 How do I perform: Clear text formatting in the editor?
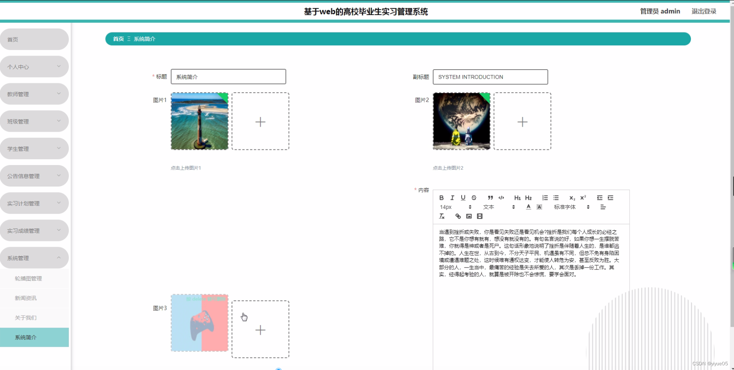[x=442, y=216]
